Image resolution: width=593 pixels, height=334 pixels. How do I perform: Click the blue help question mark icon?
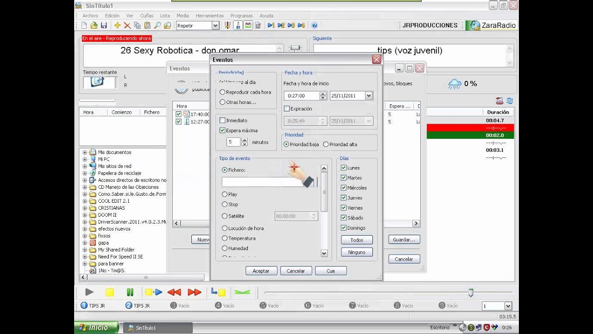point(315,26)
